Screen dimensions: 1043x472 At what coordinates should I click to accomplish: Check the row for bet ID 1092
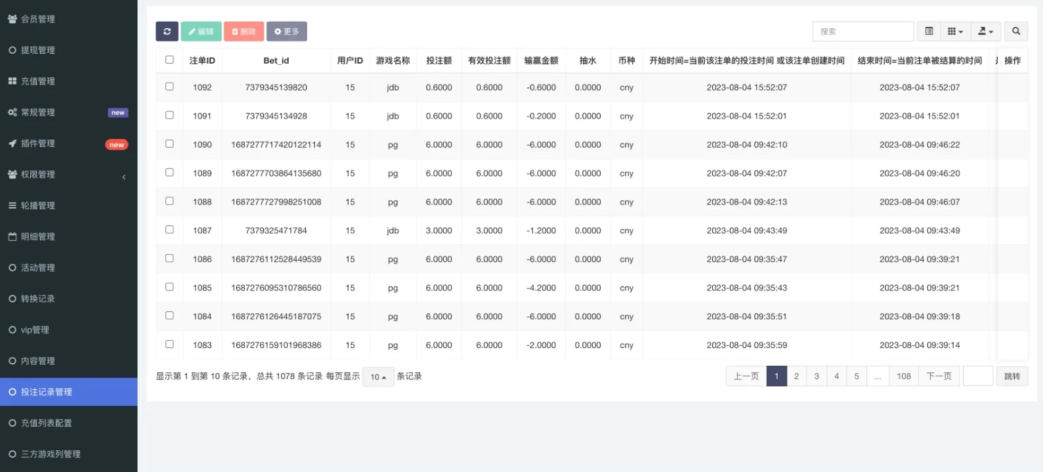point(169,87)
